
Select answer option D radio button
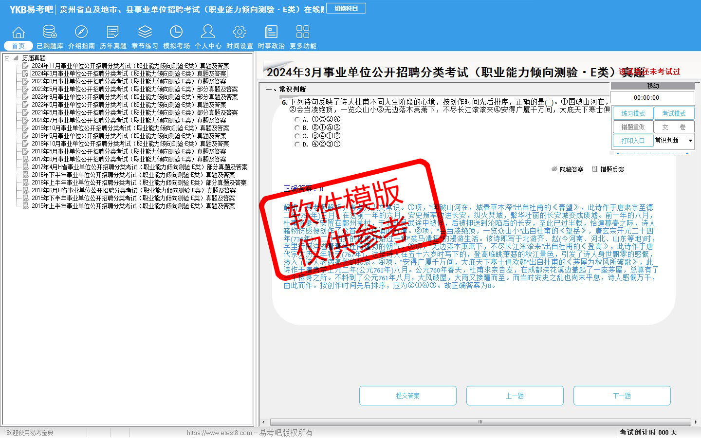297,144
